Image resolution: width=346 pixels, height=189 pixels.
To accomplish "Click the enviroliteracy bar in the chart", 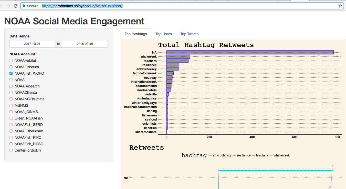I will pyautogui.click(x=173, y=69).
